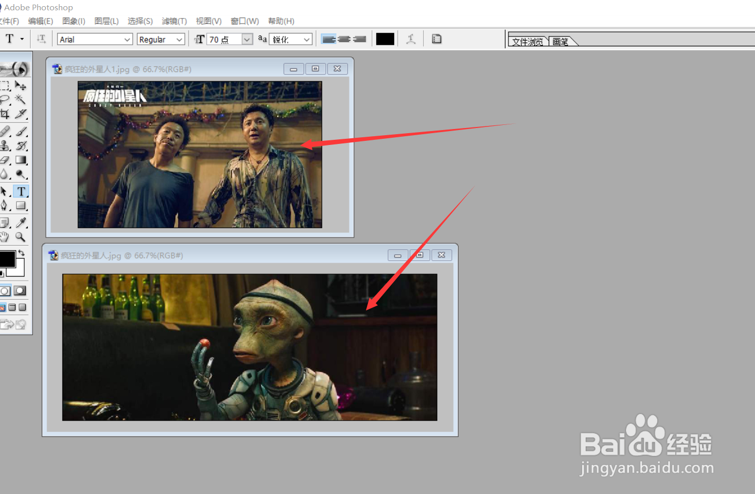This screenshot has width=755, height=494.
Task: Select the Healing Brush tool
Action: 5,132
